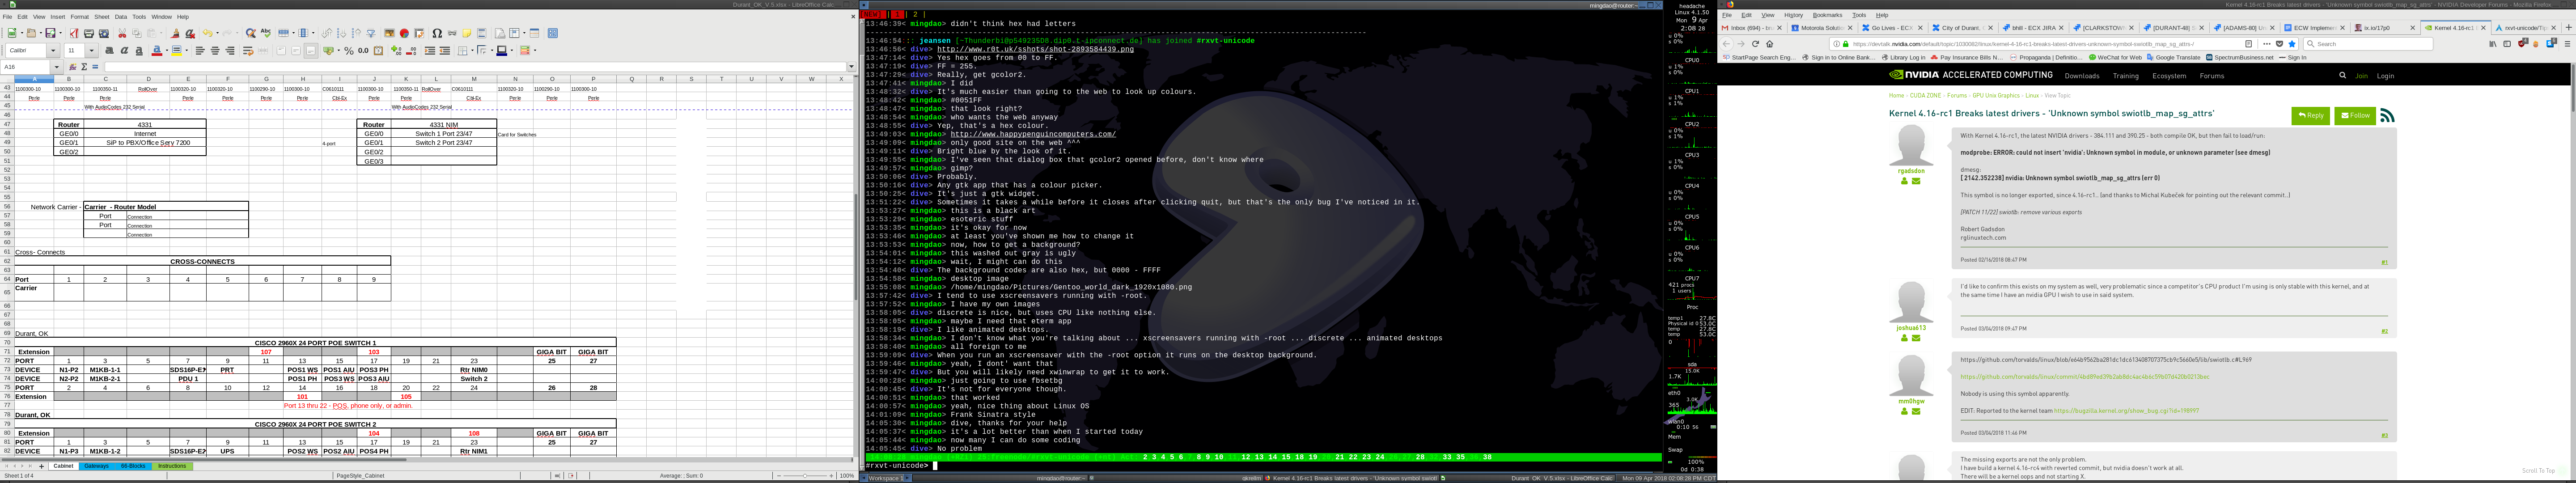Screen dimensions: 2576x483
Task: Click the Calc formula input line
Action: [475, 67]
